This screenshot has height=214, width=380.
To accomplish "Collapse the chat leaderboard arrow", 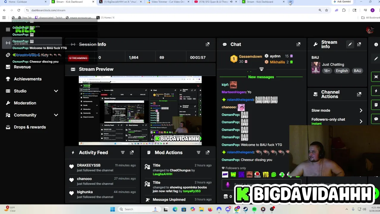I will [262, 69].
